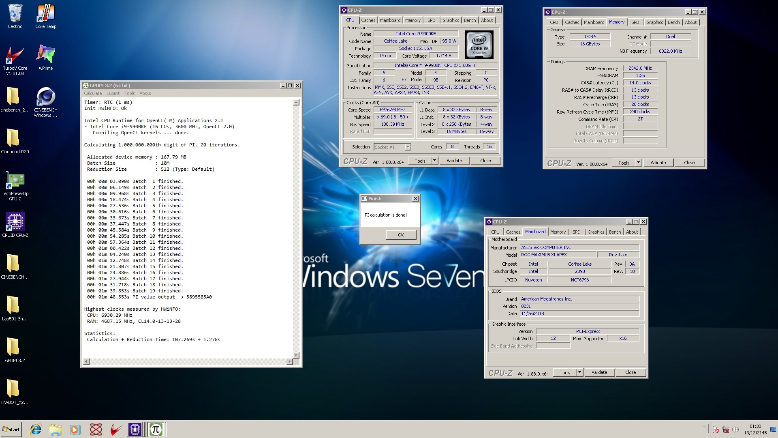The image size is (778, 438).
Task: Launch wPrime desktop shortcut
Action: (46, 58)
